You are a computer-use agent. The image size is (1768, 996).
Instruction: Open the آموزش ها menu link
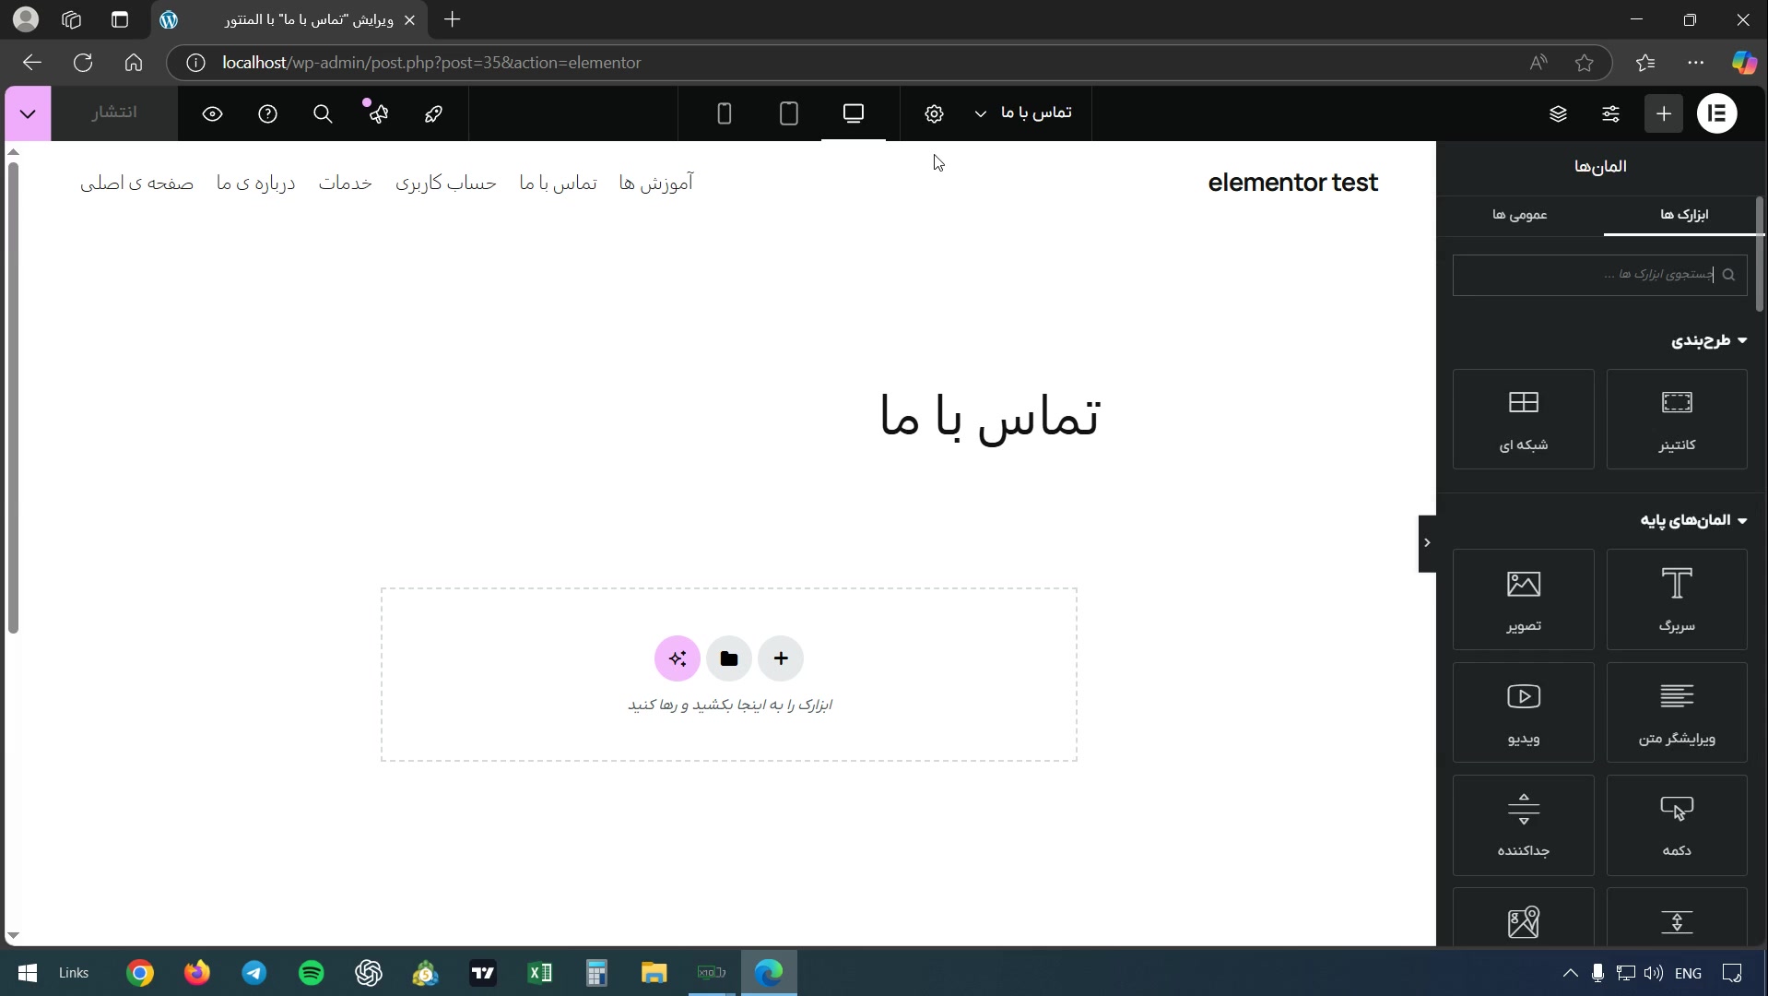(656, 183)
